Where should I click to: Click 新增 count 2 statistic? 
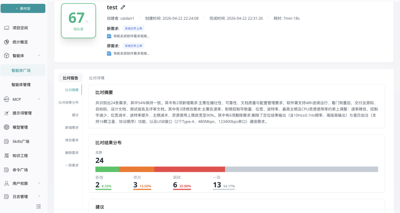[103, 185]
